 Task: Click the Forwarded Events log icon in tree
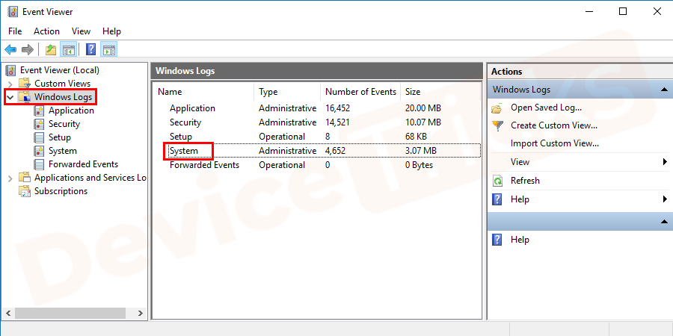point(39,164)
